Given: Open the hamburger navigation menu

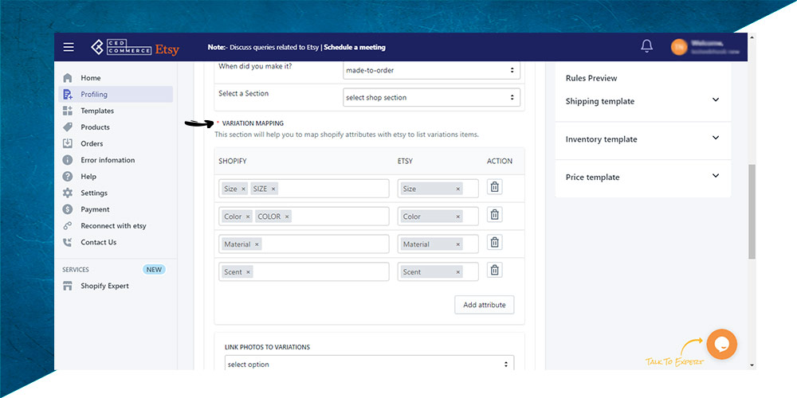Looking at the screenshot, I should [69, 47].
